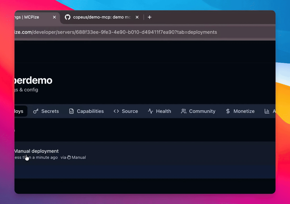This screenshot has width=290, height=204.
Task: Click the people icon beside Community
Action: click(x=184, y=111)
